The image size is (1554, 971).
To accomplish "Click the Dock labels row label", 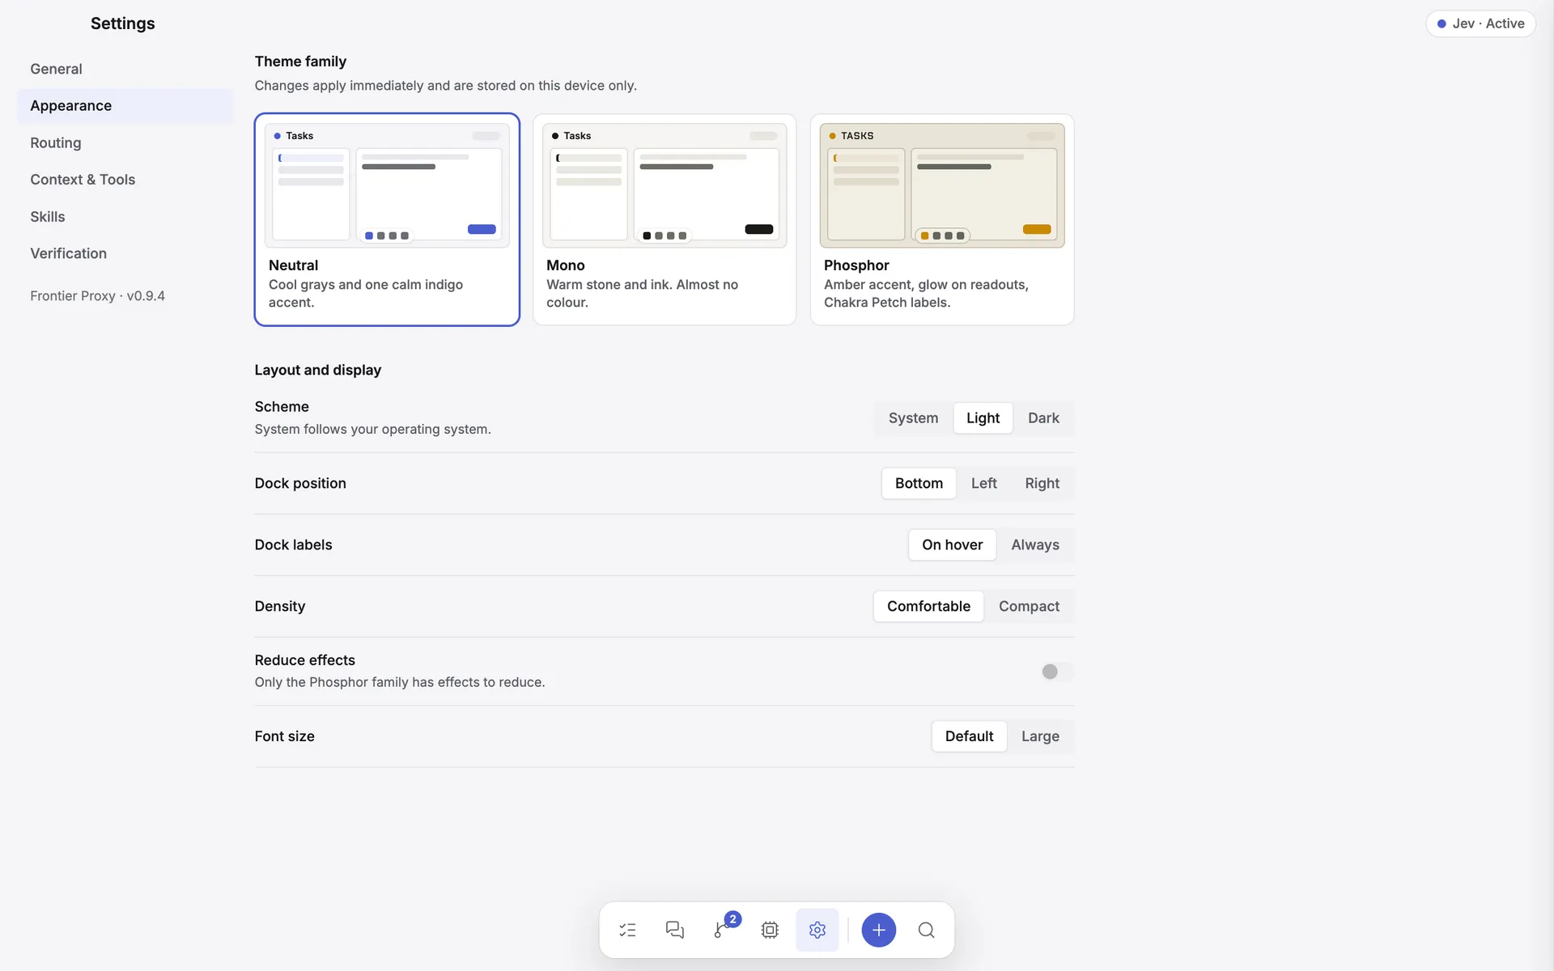I will click(x=293, y=545).
